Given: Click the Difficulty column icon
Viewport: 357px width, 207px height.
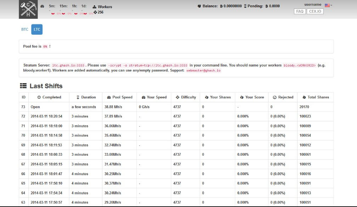Looking at the screenshot, I should 177,97.
